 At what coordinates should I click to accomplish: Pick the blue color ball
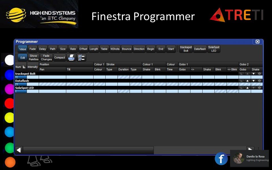9,75
